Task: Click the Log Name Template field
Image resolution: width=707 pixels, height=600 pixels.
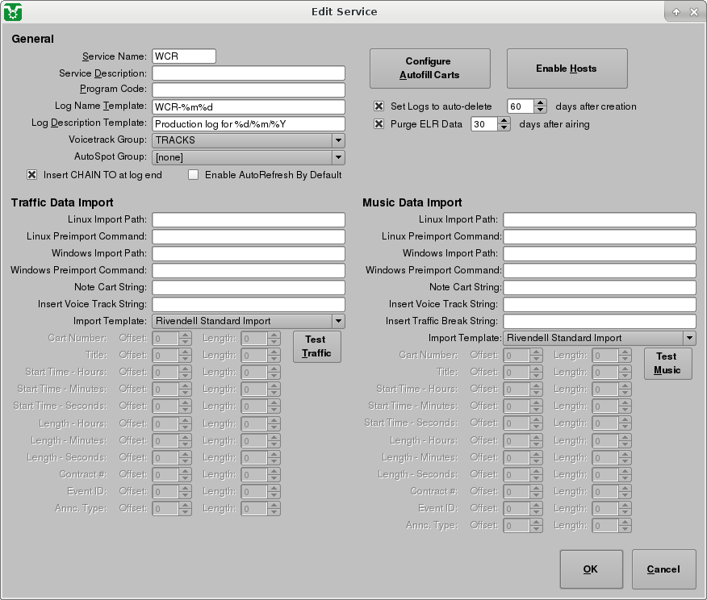Action: (248, 106)
